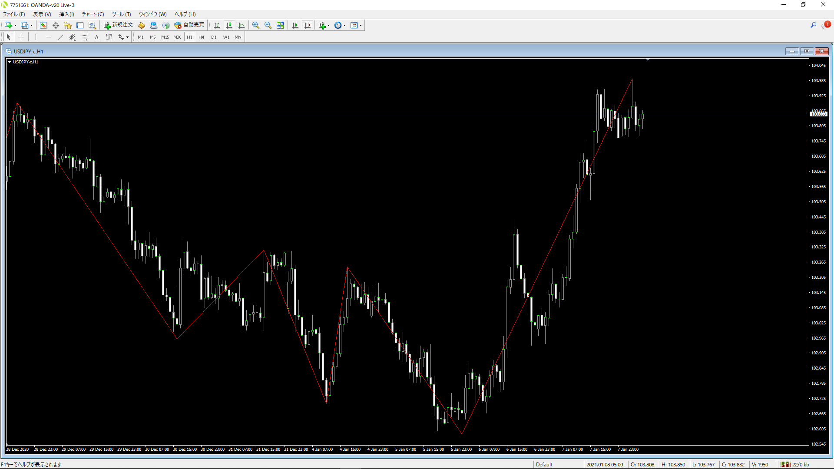Screen dimensions: 834x469
Task: Toggle the Data Window crosshair icon
Action: point(56,25)
